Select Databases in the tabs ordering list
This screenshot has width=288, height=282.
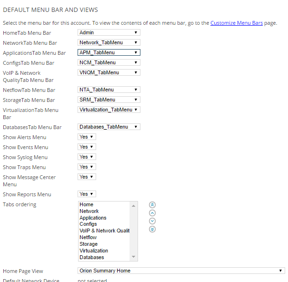click(104, 257)
